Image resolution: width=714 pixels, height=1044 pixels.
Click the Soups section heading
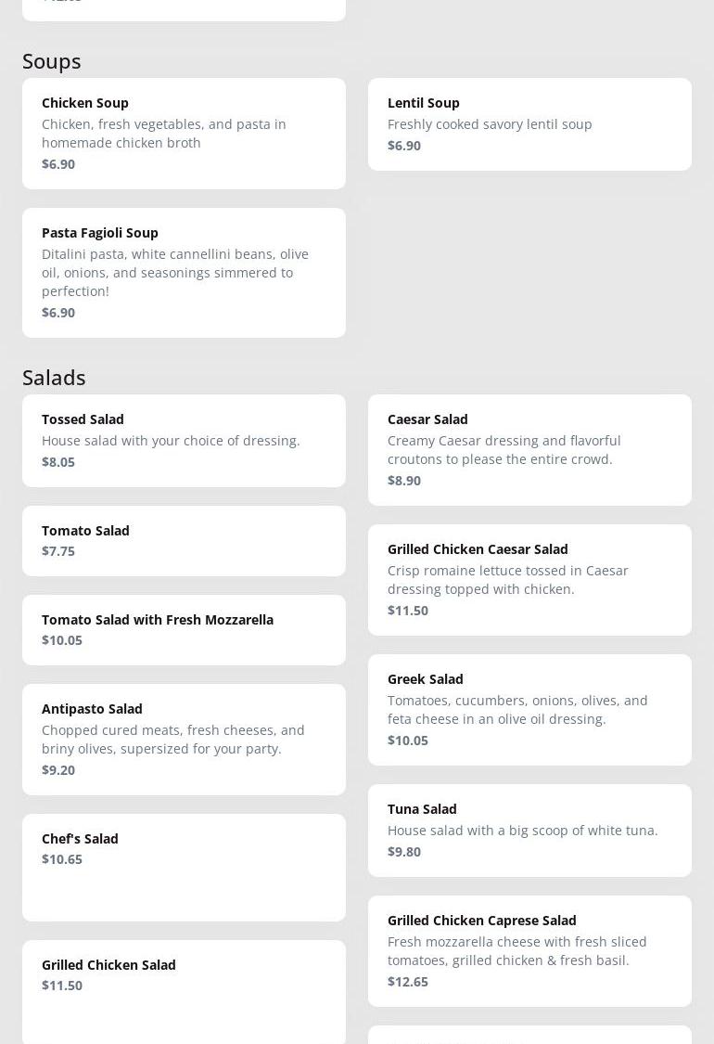52,61
